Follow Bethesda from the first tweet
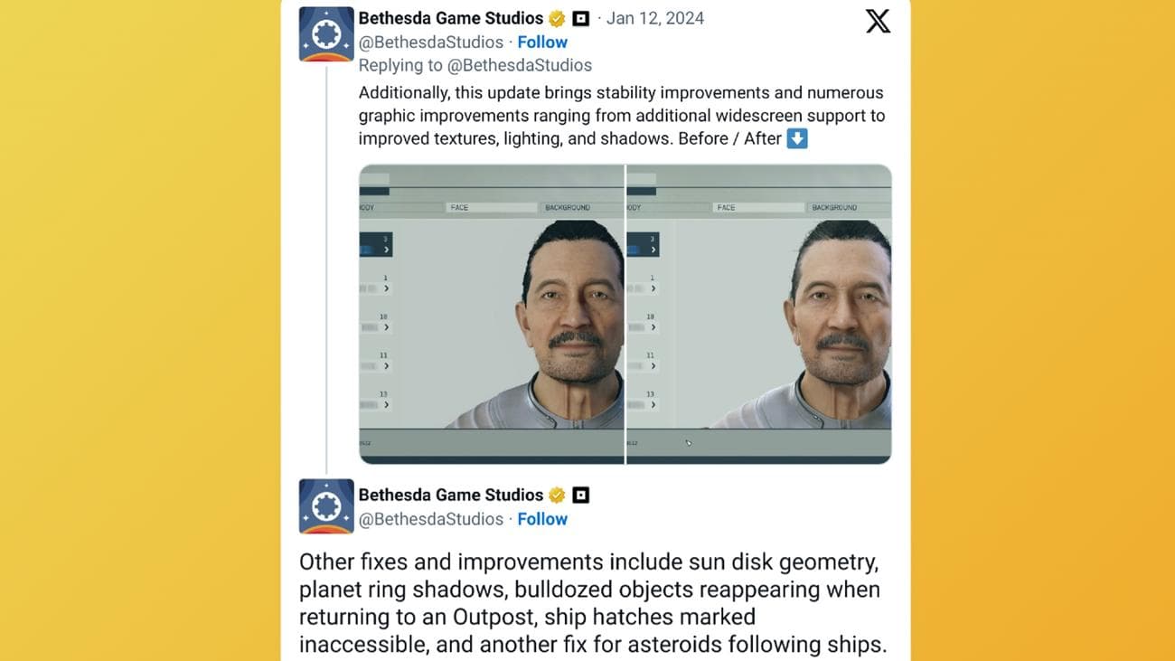Viewport: 1175px width, 661px height. (542, 42)
